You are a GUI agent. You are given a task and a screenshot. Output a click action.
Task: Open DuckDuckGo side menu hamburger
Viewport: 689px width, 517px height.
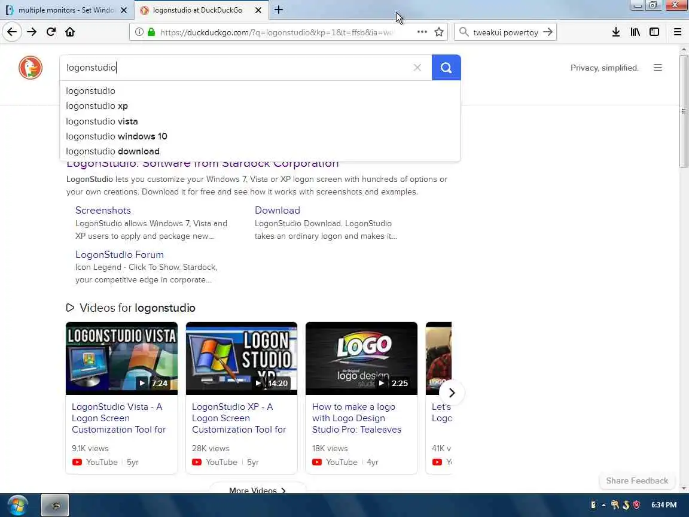click(657, 68)
